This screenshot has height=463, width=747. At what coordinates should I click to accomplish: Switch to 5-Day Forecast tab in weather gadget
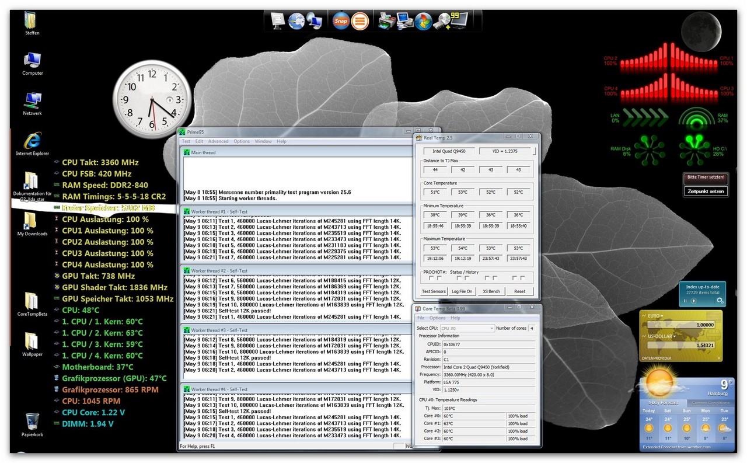[663, 403]
